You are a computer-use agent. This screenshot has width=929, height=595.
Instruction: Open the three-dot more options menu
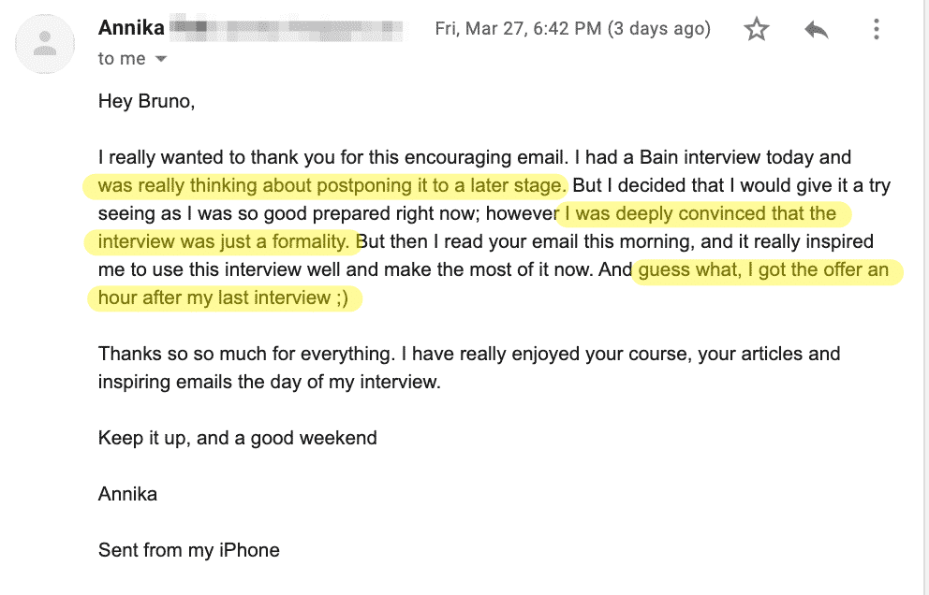(x=877, y=29)
